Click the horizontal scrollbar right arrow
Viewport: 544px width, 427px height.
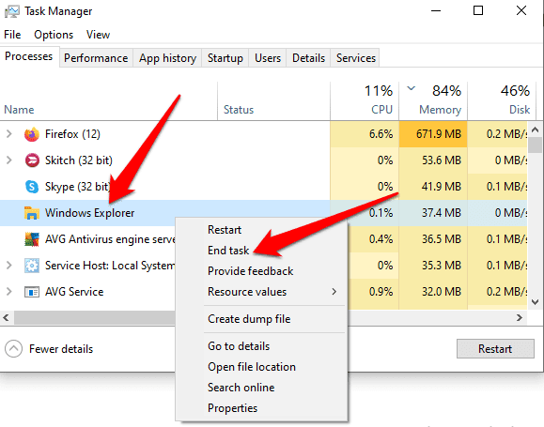coord(520,317)
